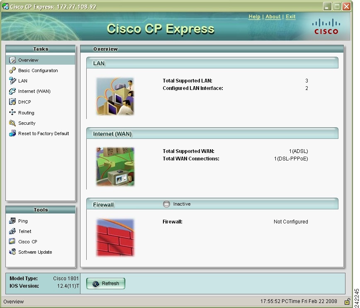Screen dimensions: 360x308
Task: Click the Internet (WAN) section header
Action: 212,133
